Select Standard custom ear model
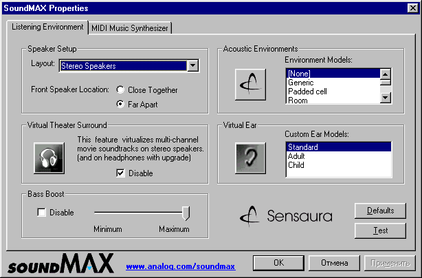Image resolution: width=422 pixels, height=278 pixels. pyautogui.click(x=339, y=147)
